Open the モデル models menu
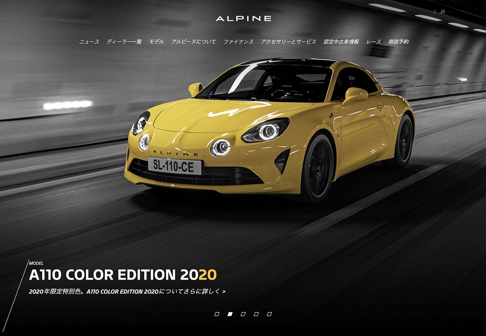 coord(157,42)
